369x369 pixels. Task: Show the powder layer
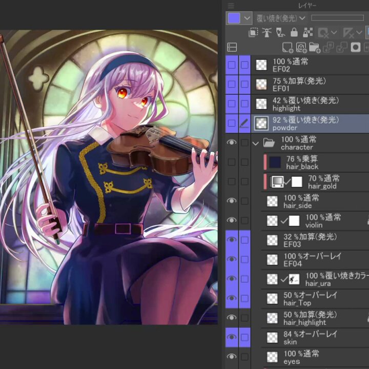[232, 123]
